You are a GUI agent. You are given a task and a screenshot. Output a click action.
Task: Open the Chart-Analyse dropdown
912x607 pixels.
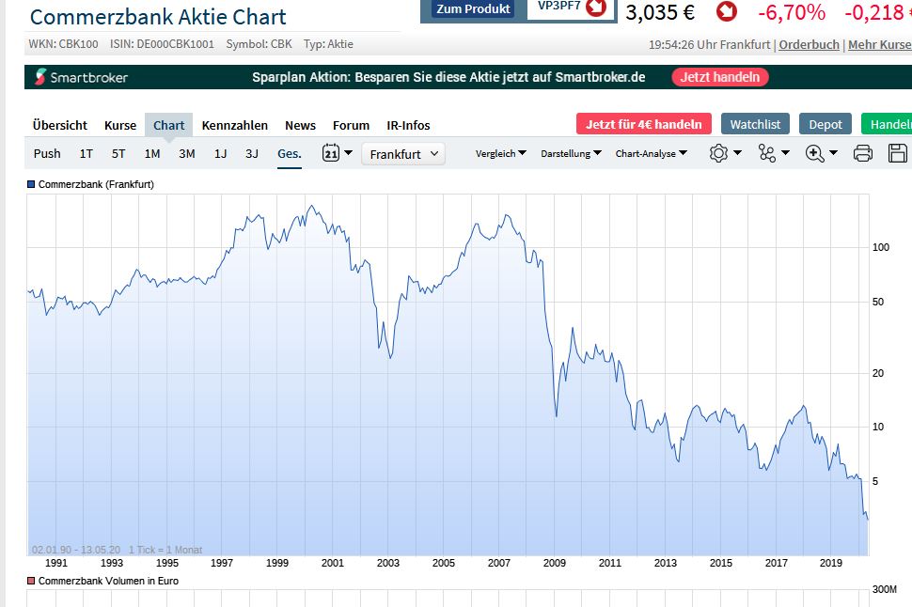pos(650,152)
